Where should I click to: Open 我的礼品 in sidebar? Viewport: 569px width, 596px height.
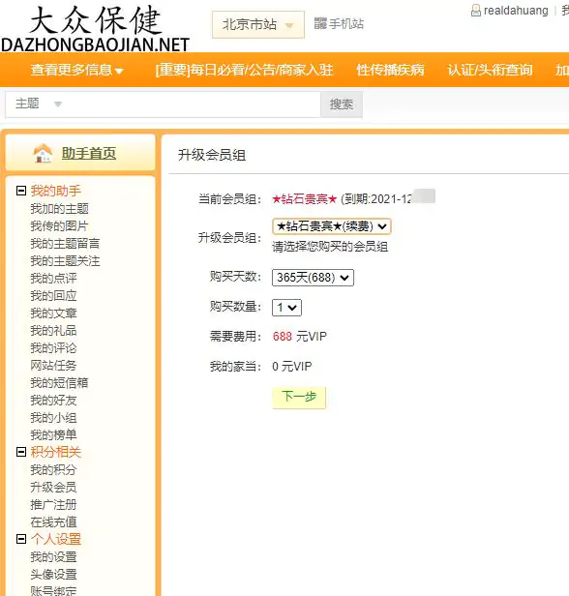(x=53, y=330)
